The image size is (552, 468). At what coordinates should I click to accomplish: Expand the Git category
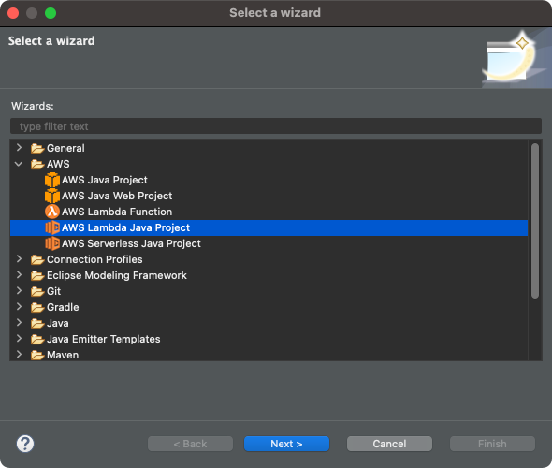pos(19,291)
